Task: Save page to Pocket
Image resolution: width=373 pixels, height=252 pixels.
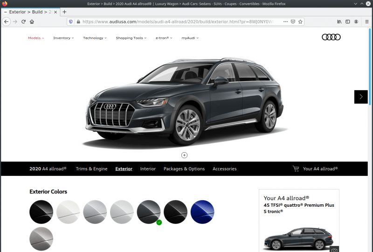Action: click(x=293, y=21)
